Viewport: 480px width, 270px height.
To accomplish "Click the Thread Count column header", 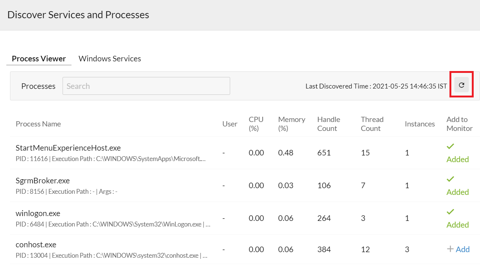I will coord(372,124).
